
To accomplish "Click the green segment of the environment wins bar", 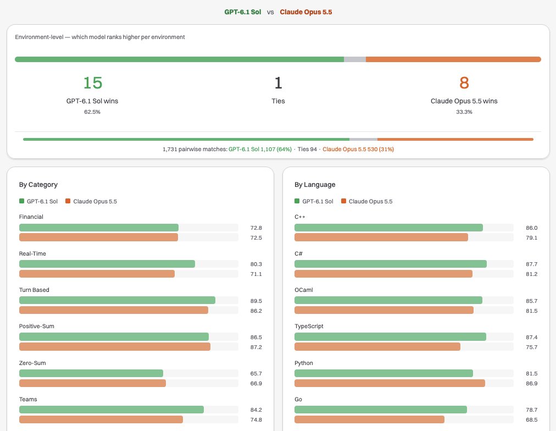I will coord(179,59).
